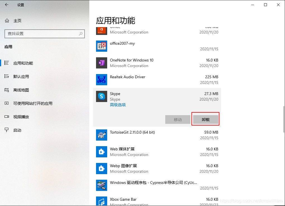Click TortoiseGit size 59.0 MB
The height and width of the screenshot is (206, 285).
pos(211,132)
